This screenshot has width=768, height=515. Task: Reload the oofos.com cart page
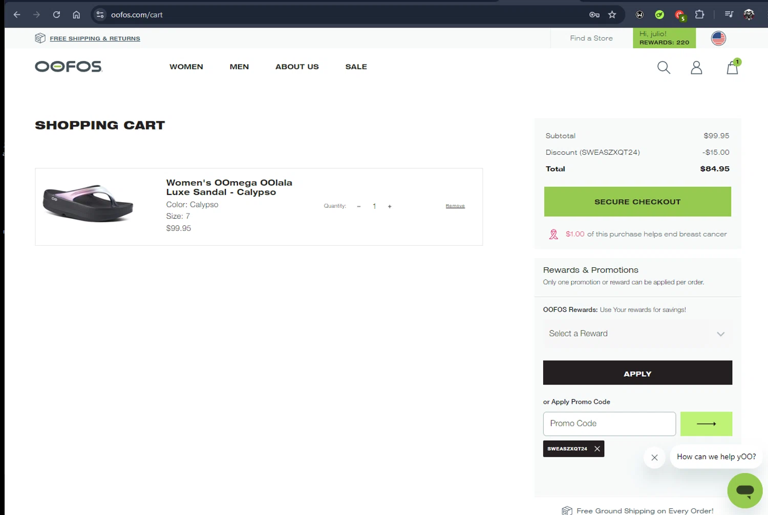pos(56,15)
